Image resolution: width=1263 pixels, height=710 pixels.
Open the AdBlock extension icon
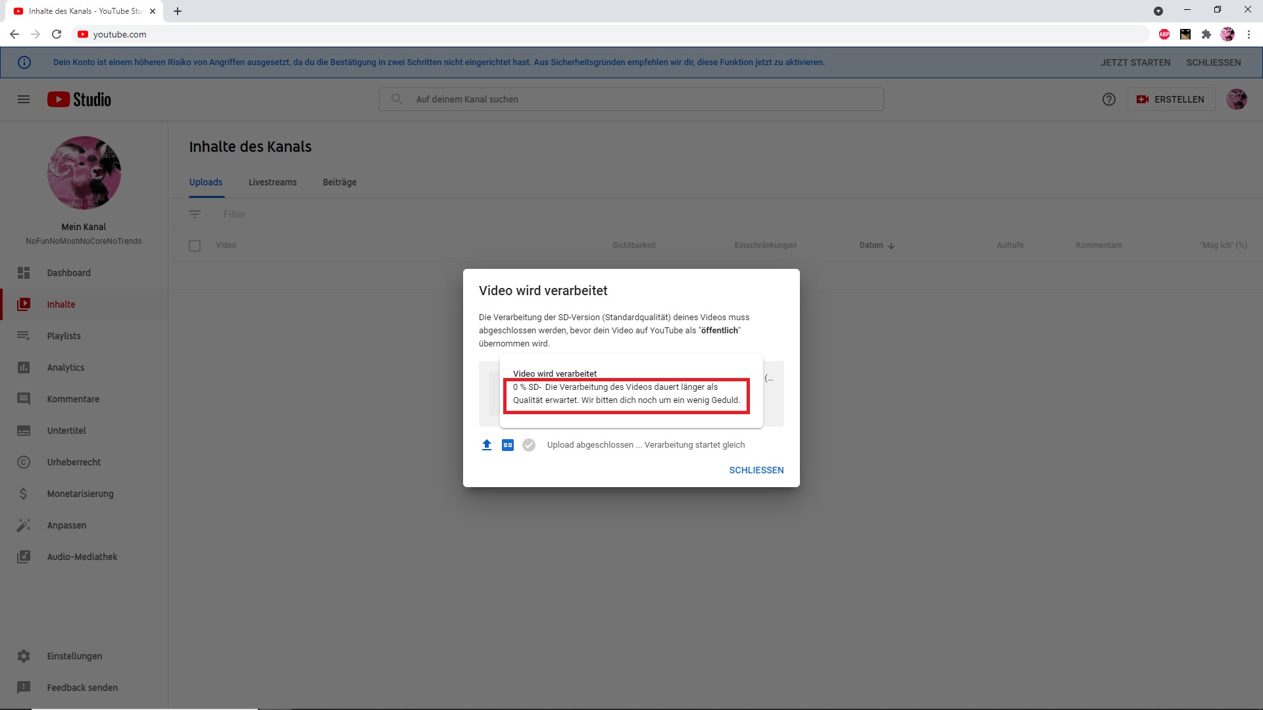coord(1164,34)
